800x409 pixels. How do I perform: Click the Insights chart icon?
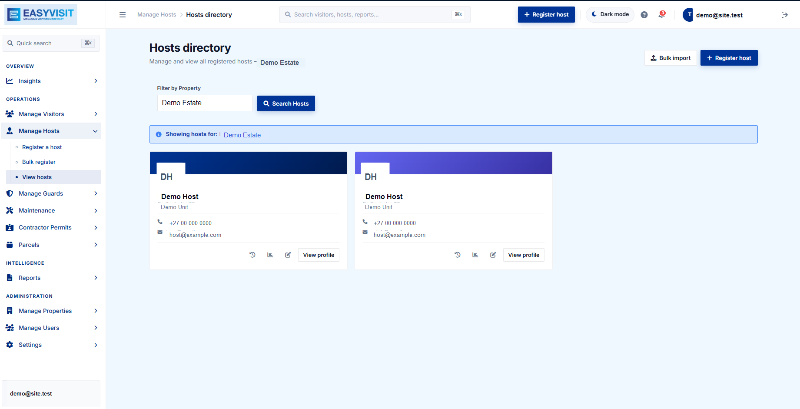tap(10, 81)
